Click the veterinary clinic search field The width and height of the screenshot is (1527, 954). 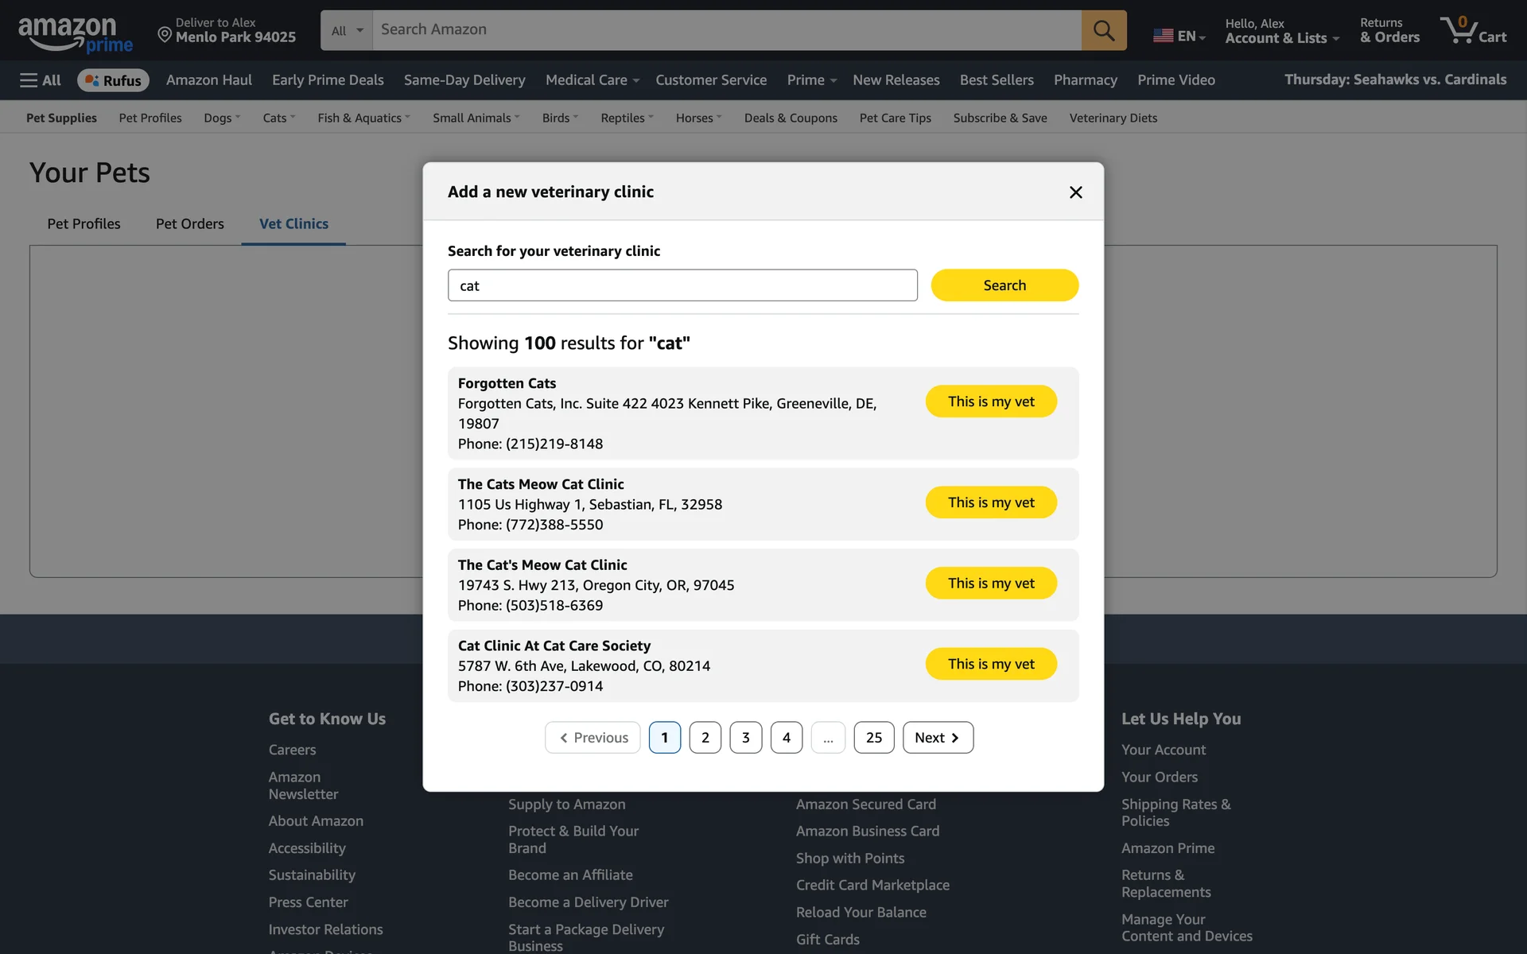click(x=682, y=285)
